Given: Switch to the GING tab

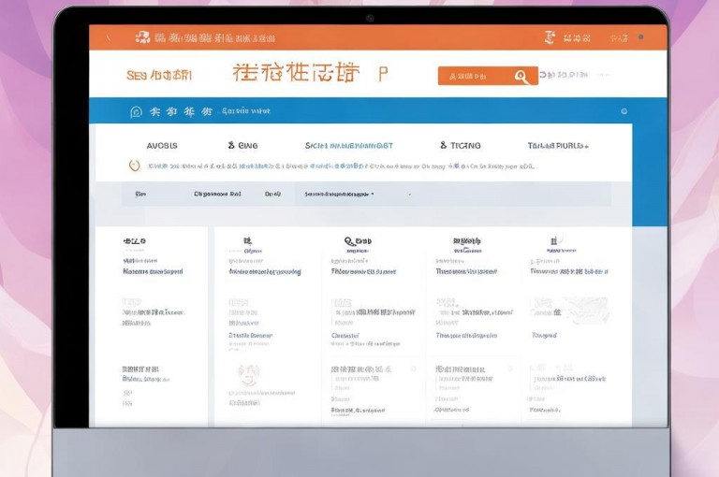Looking at the screenshot, I should pyautogui.click(x=243, y=146).
